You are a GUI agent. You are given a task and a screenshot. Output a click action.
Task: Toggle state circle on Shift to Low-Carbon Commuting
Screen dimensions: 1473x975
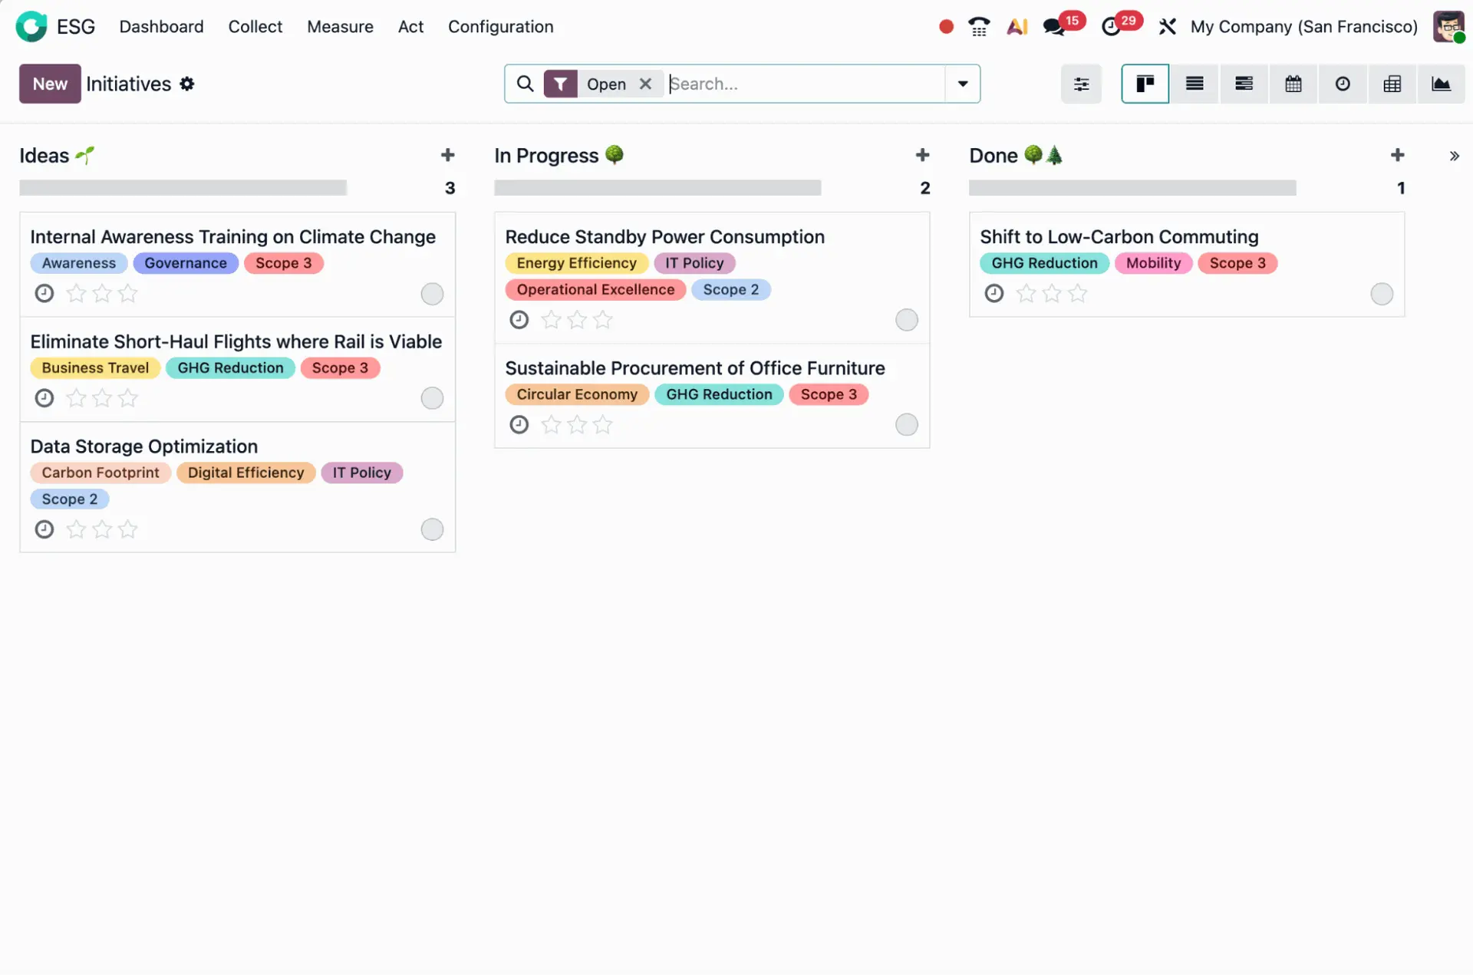pos(1381,294)
